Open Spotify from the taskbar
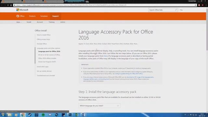208x117 pixels. [x=43, y=115]
